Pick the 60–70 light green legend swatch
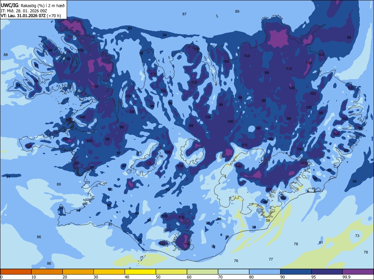 202,272
